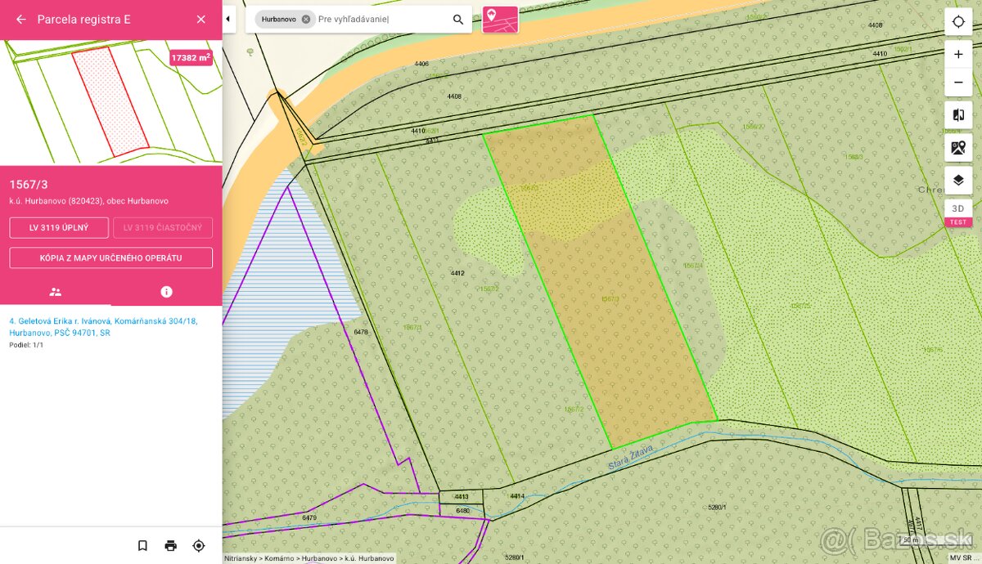This screenshot has width=982, height=564.
Task: Click the 17382 m² area badge
Action: (191, 58)
